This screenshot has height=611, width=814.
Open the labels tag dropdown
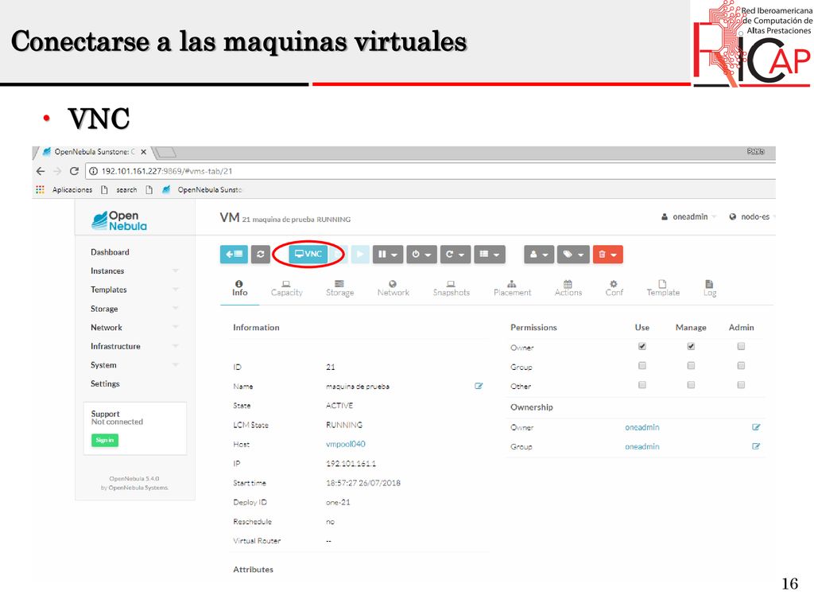[573, 254]
